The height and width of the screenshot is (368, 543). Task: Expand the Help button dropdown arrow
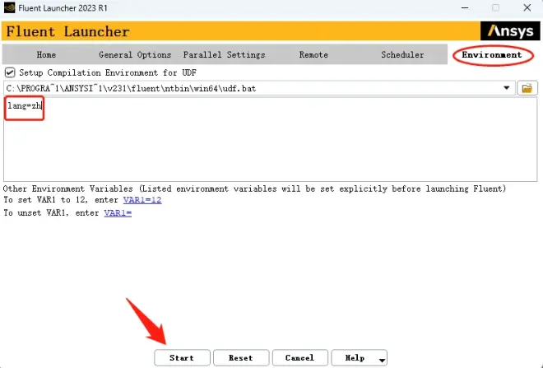[382, 360]
